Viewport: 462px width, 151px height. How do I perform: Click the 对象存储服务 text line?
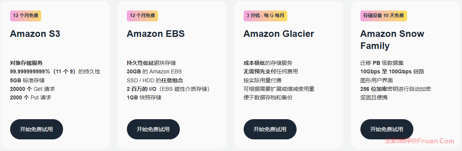click(x=26, y=63)
